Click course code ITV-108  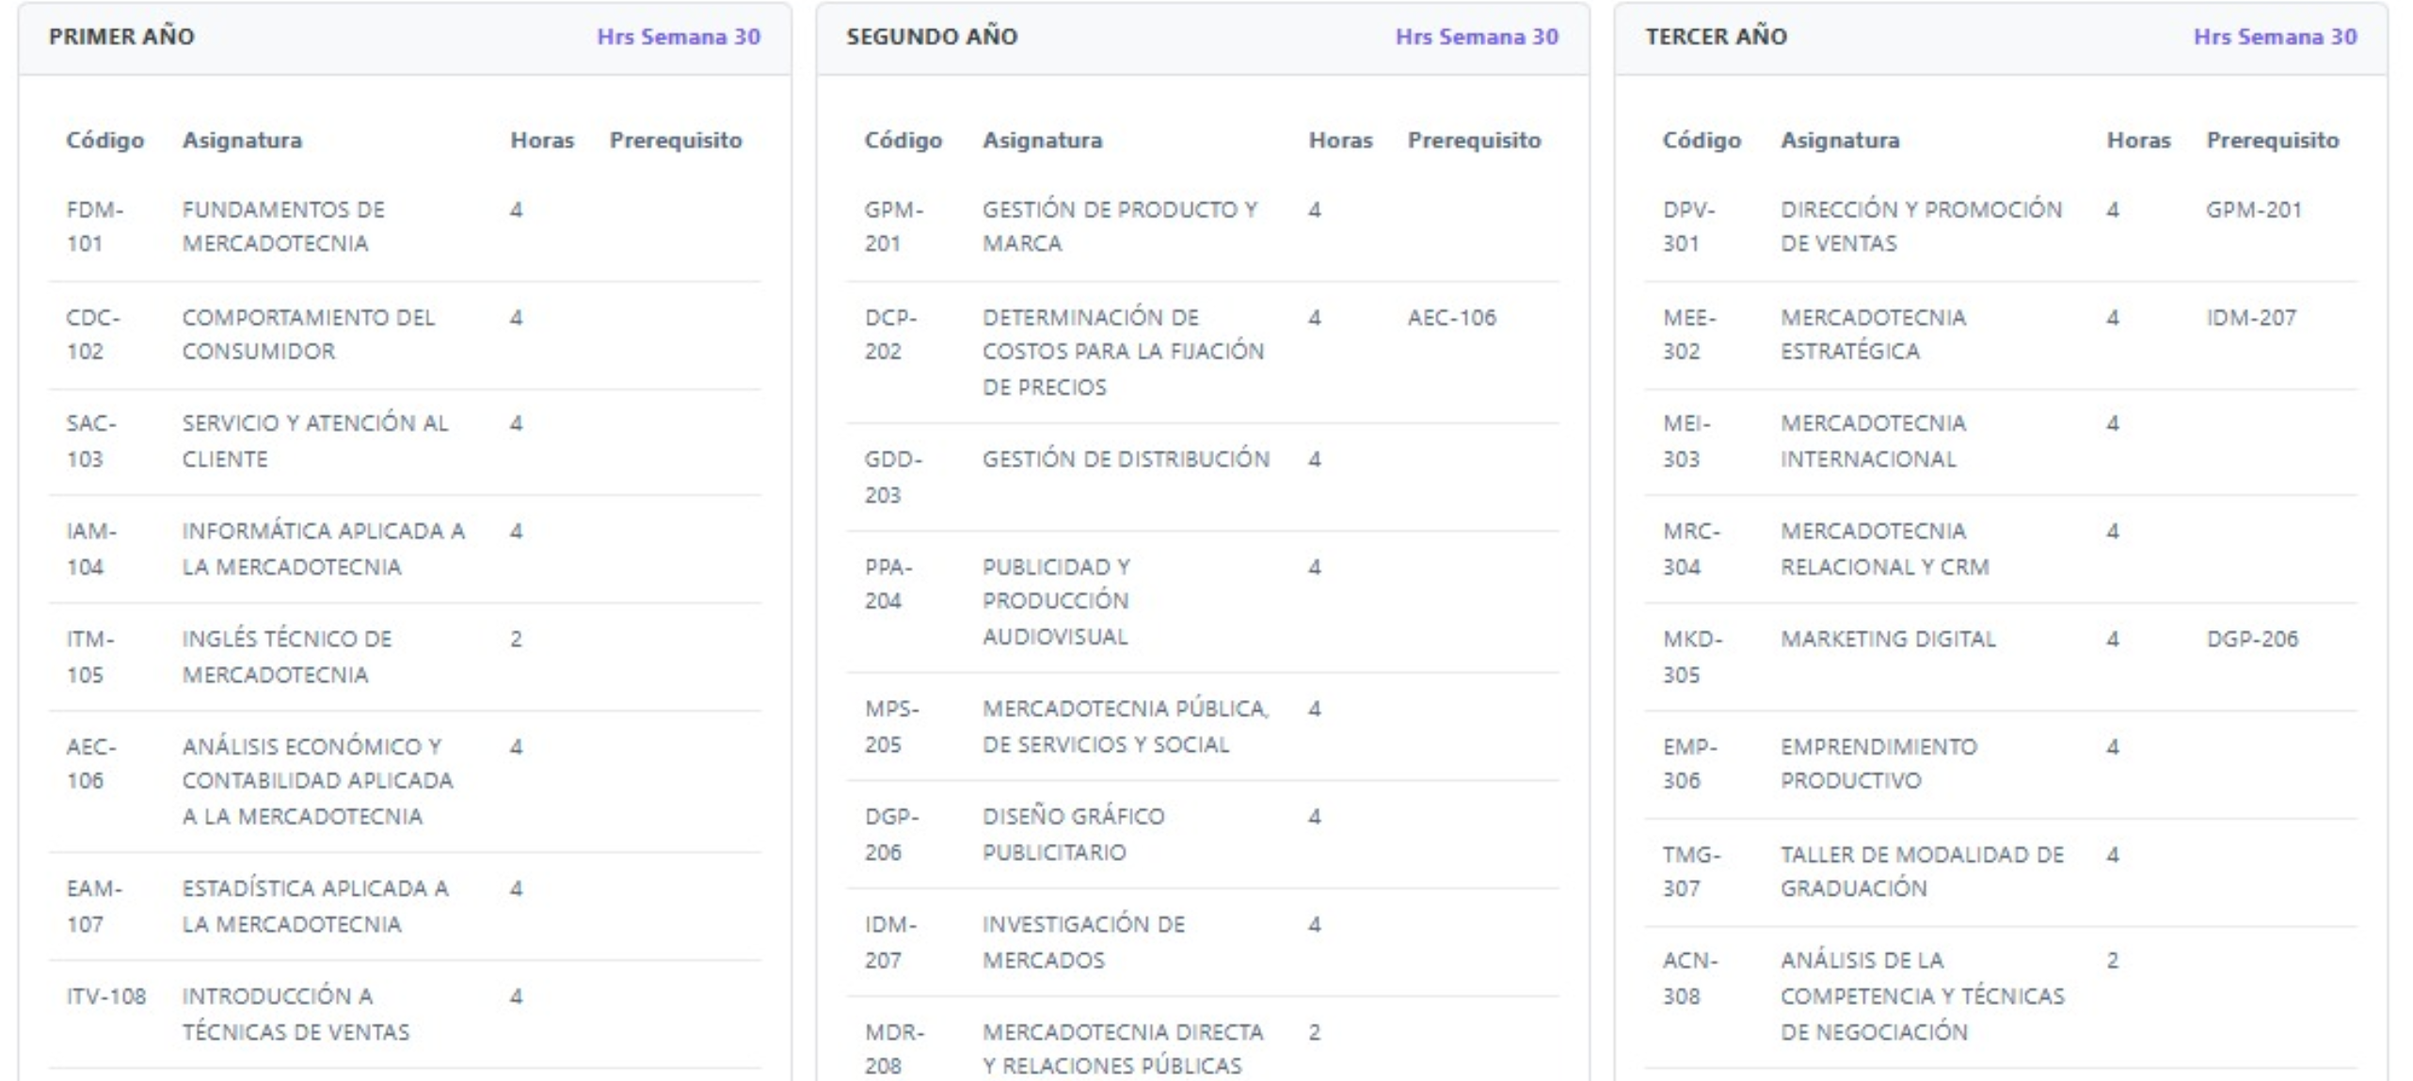click(106, 996)
